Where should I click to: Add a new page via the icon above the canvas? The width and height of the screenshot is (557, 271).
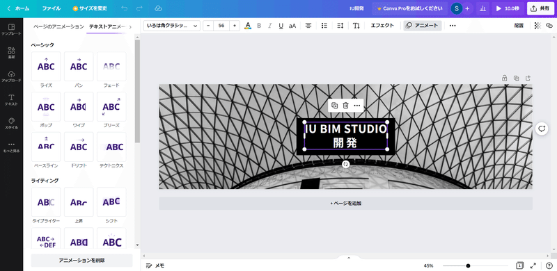point(528,78)
